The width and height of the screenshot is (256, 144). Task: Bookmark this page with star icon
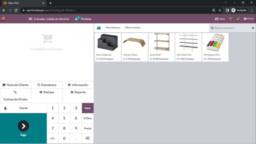coord(220,10)
